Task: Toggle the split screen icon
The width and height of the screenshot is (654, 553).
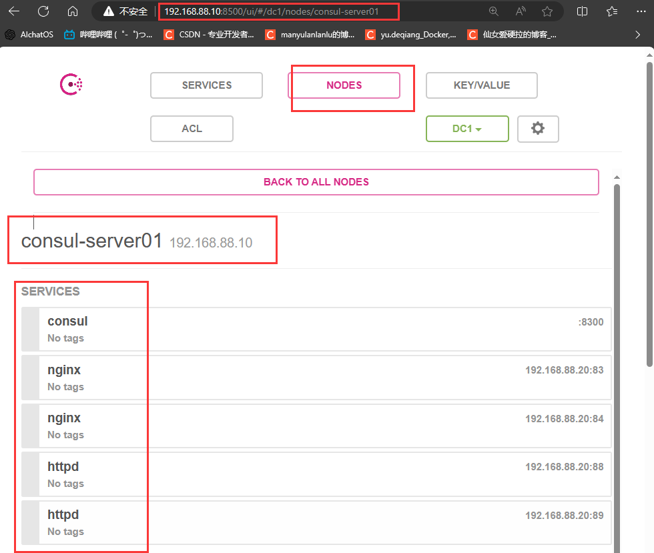Action: pyautogui.click(x=582, y=11)
